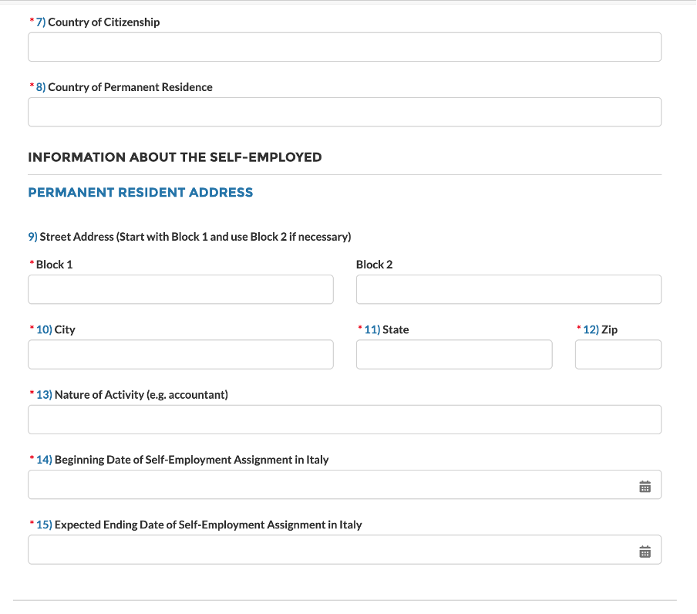Click the required asterisk beside Country of Citizenship
Screen dimensions: 697x614
tap(30, 22)
